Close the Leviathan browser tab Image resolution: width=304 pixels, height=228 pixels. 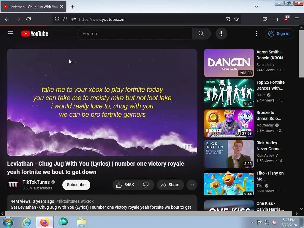61,7
